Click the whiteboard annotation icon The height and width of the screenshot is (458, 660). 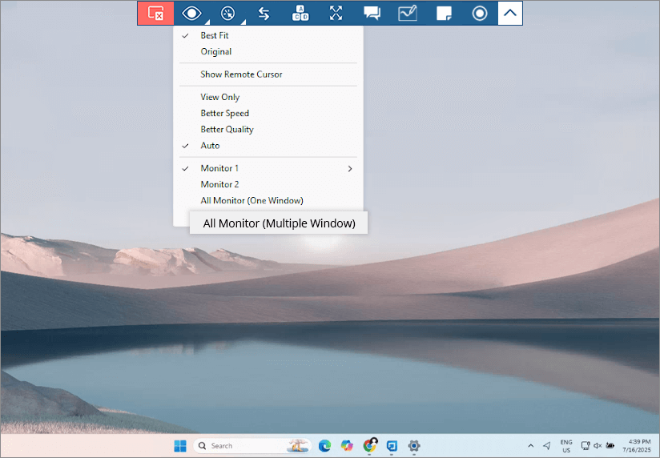click(x=408, y=13)
